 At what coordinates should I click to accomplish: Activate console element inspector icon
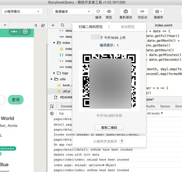(x=52, y=106)
